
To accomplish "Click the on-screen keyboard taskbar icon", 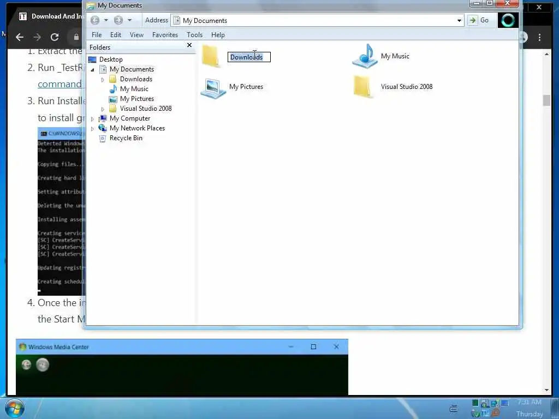I will (x=454, y=408).
